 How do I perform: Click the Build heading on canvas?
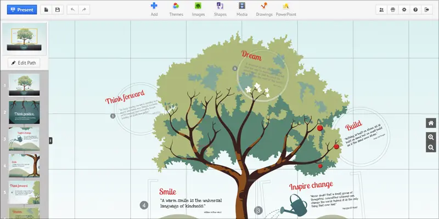(353, 125)
